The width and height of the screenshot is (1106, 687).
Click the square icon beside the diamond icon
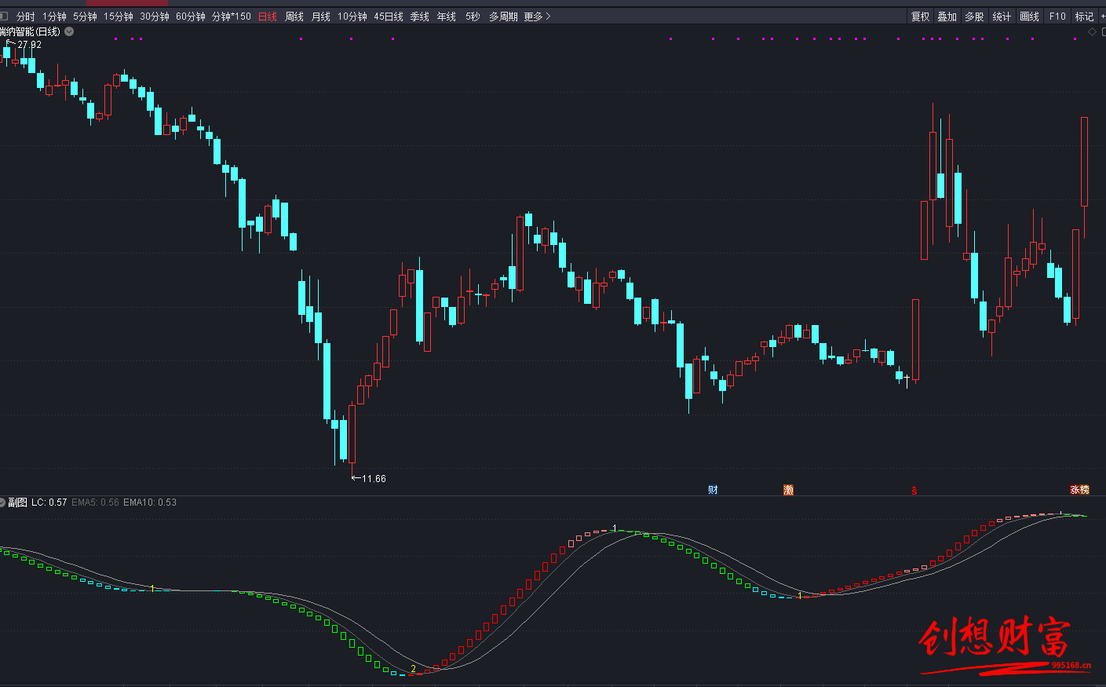click(x=1104, y=32)
